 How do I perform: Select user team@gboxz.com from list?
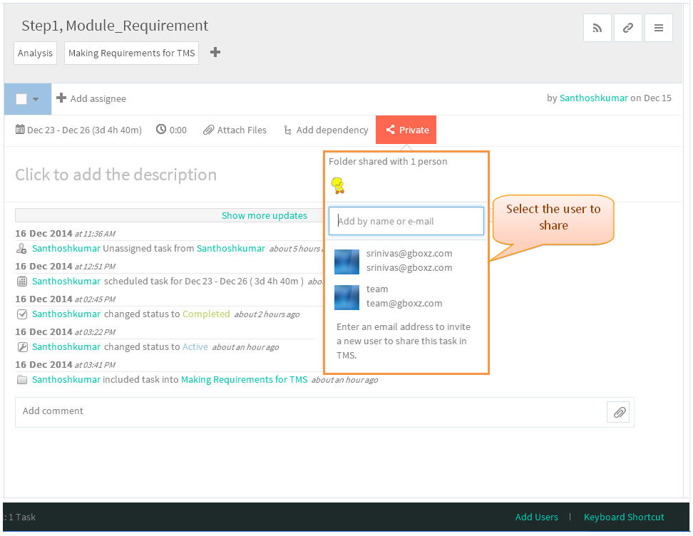coord(406,297)
